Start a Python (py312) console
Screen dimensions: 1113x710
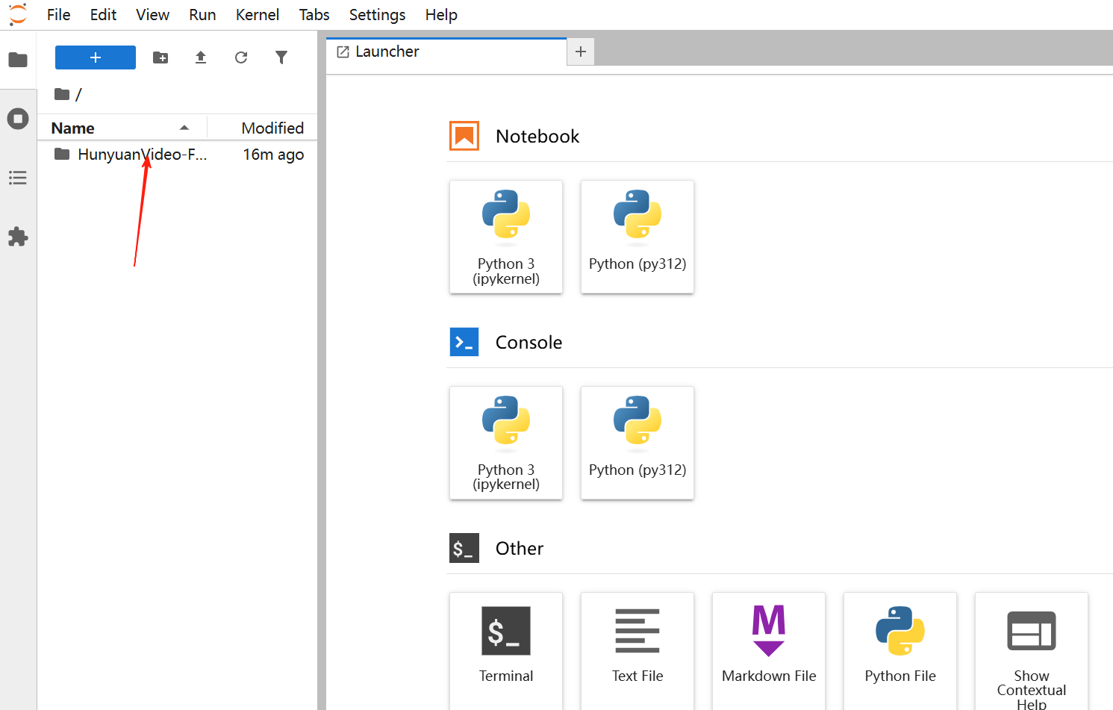(637, 443)
